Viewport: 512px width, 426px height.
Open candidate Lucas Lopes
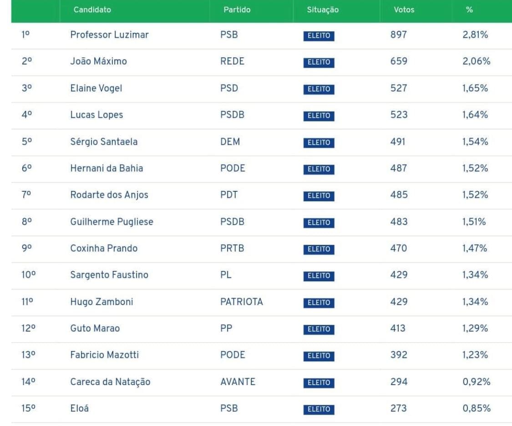(x=96, y=115)
